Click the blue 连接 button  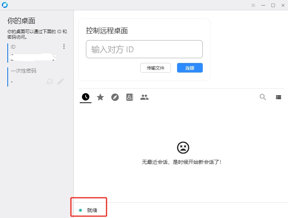[x=190, y=68]
